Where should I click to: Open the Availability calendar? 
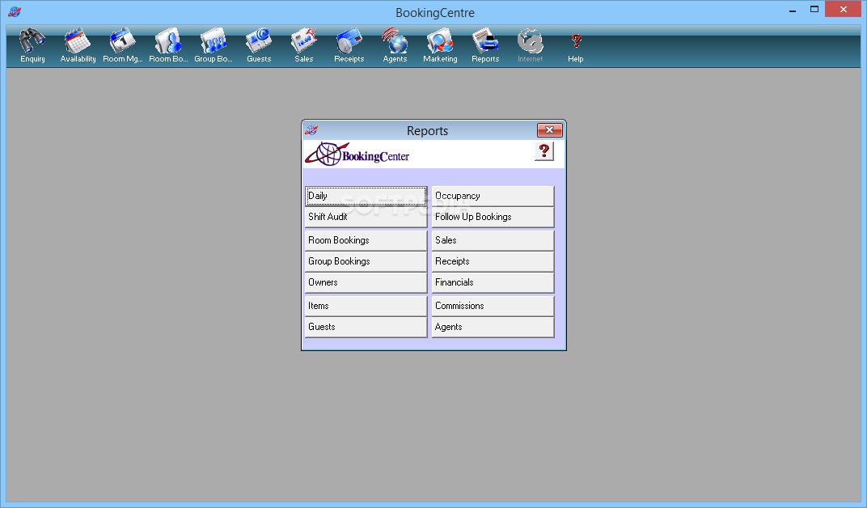[78, 45]
